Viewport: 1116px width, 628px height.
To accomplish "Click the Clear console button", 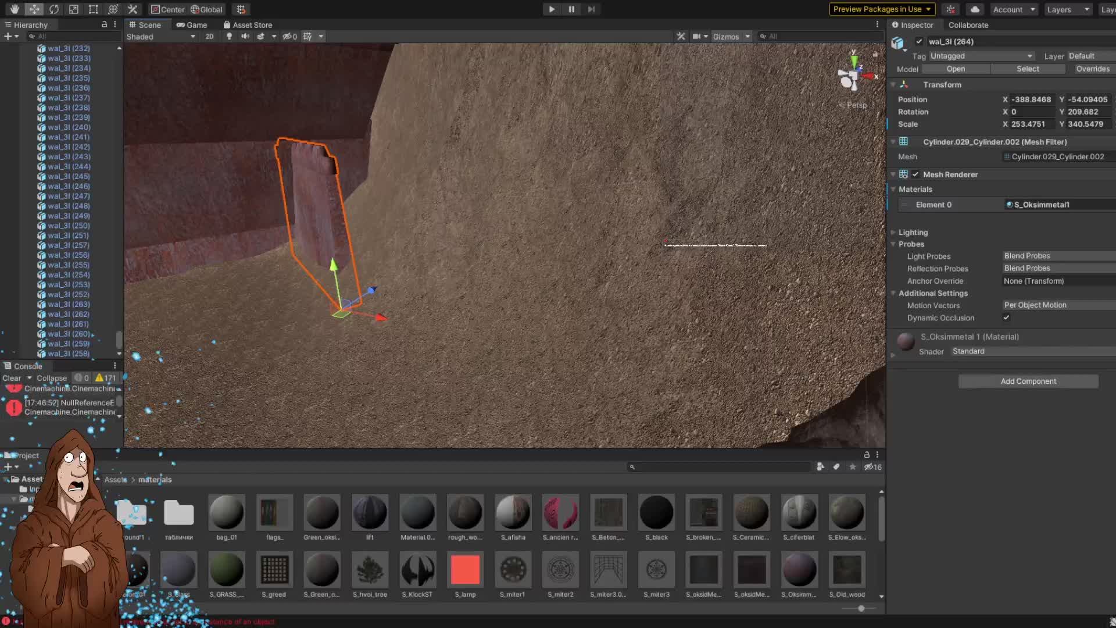I will point(12,378).
